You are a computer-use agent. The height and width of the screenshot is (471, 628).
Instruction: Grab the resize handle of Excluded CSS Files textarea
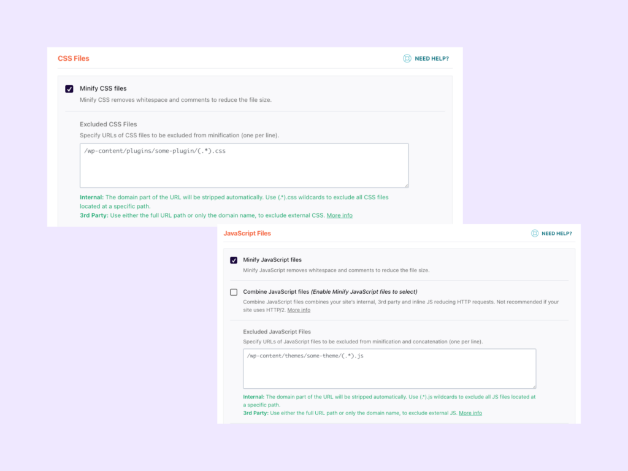pyautogui.click(x=406, y=185)
